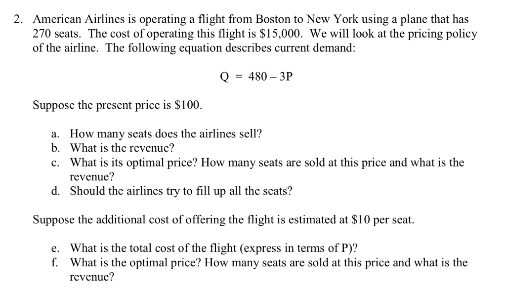Image resolution: width=506 pixels, height=292 pixels.
Task: Click "Should the airlines try to fill up all the seats?"
Action: [181, 191]
